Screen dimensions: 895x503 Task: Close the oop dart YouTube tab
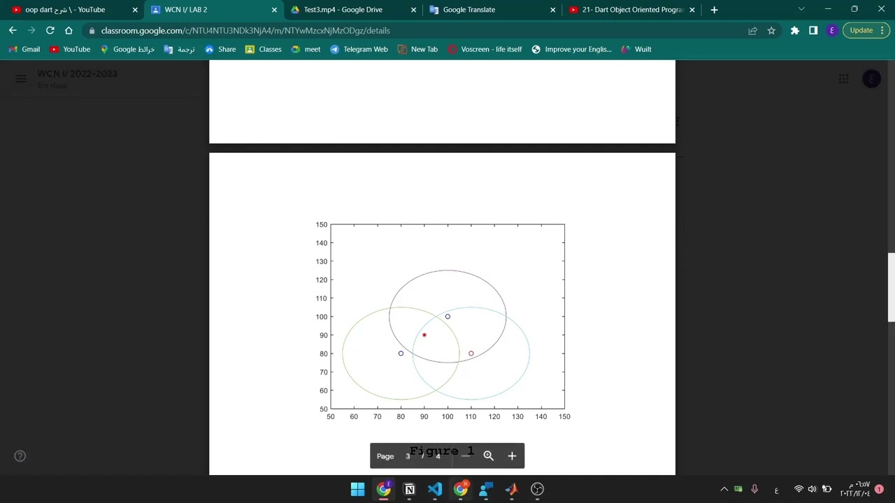point(135,10)
